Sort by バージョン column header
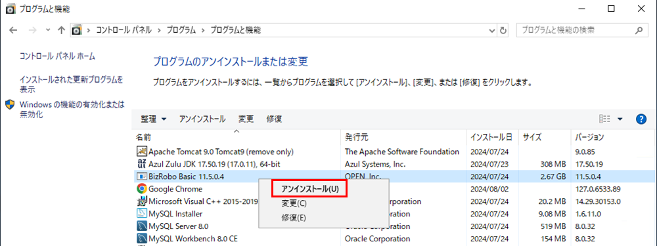This screenshot has height=246, width=657. (x=613, y=137)
